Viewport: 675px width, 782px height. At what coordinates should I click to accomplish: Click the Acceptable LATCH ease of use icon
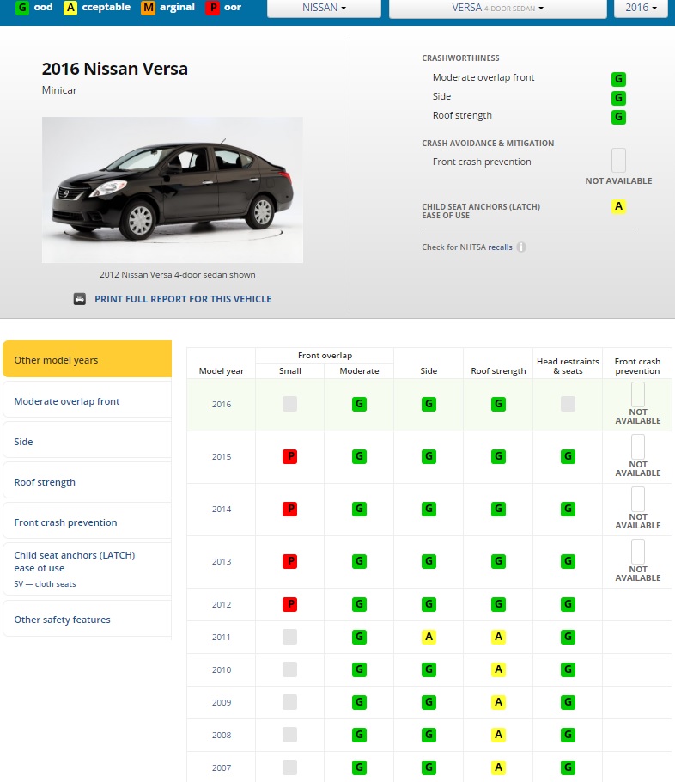pos(618,206)
